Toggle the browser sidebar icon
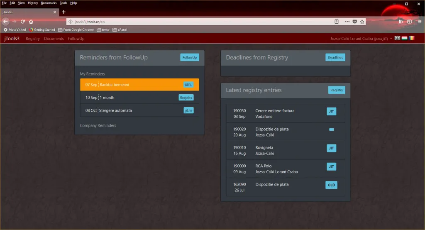The width and height of the screenshot is (425, 230). coord(410,22)
